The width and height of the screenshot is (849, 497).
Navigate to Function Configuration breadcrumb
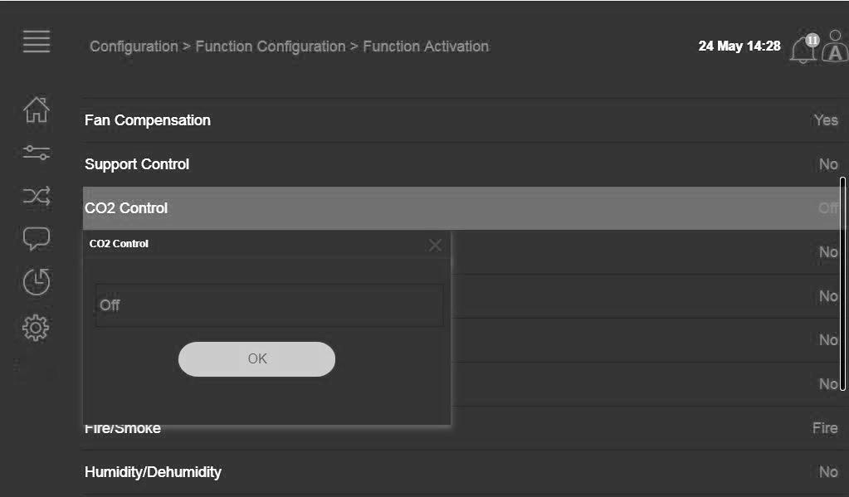pos(271,46)
